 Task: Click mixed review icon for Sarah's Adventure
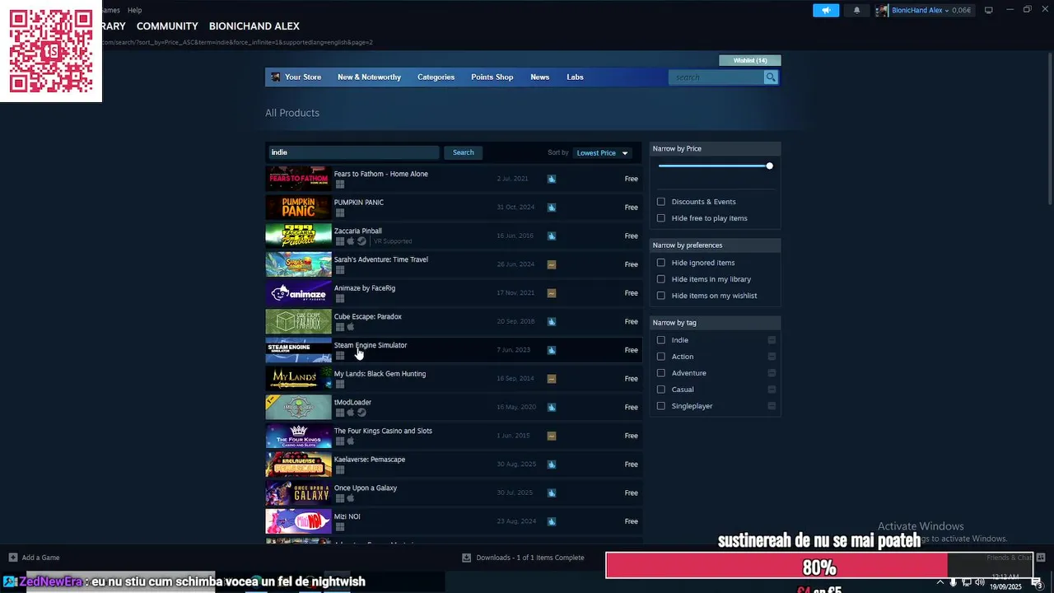coord(552,264)
